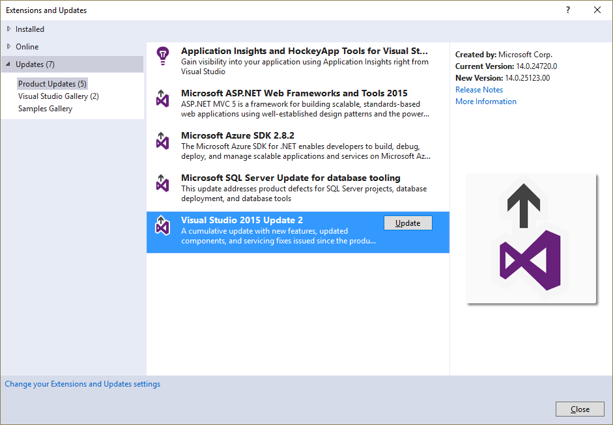This screenshot has height=425, width=613.
Task: Open the Release Notes link
Action: pos(479,89)
